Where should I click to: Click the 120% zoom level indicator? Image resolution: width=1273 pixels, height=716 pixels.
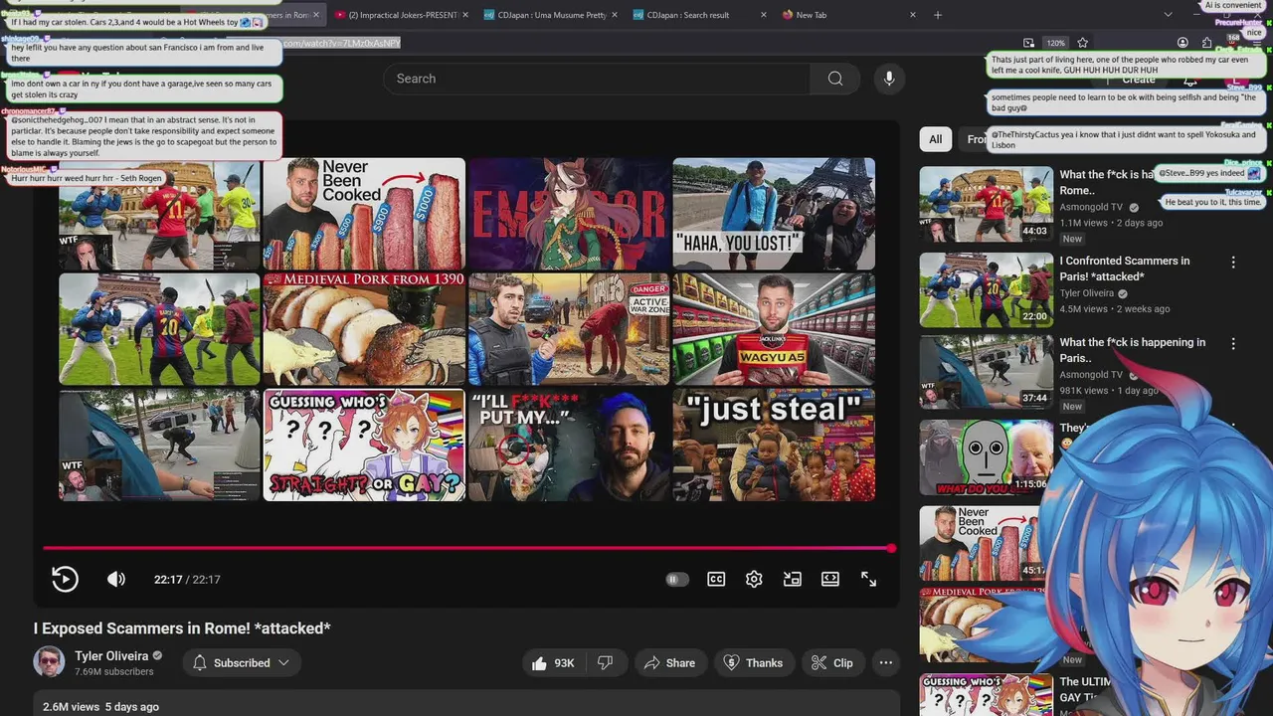coord(1055,43)
